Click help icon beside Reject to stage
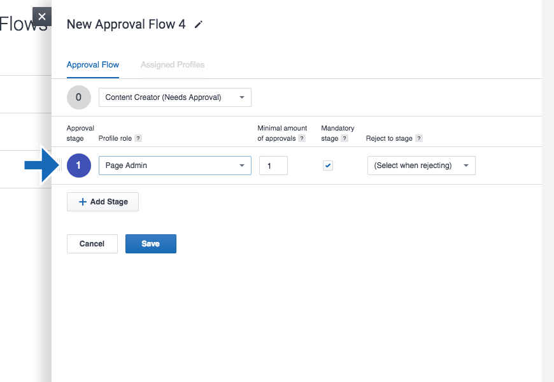This screenshot has height=382, width=554. tap(419, 138)
